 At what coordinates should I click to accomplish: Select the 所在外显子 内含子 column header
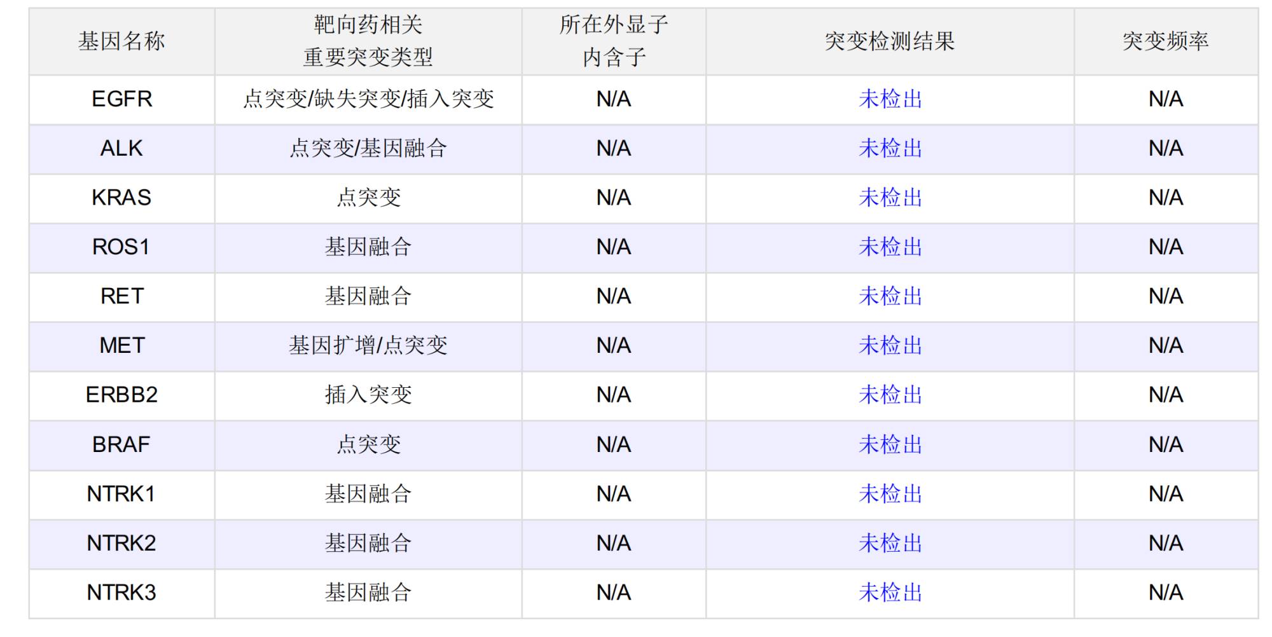[x=614, y=42]
